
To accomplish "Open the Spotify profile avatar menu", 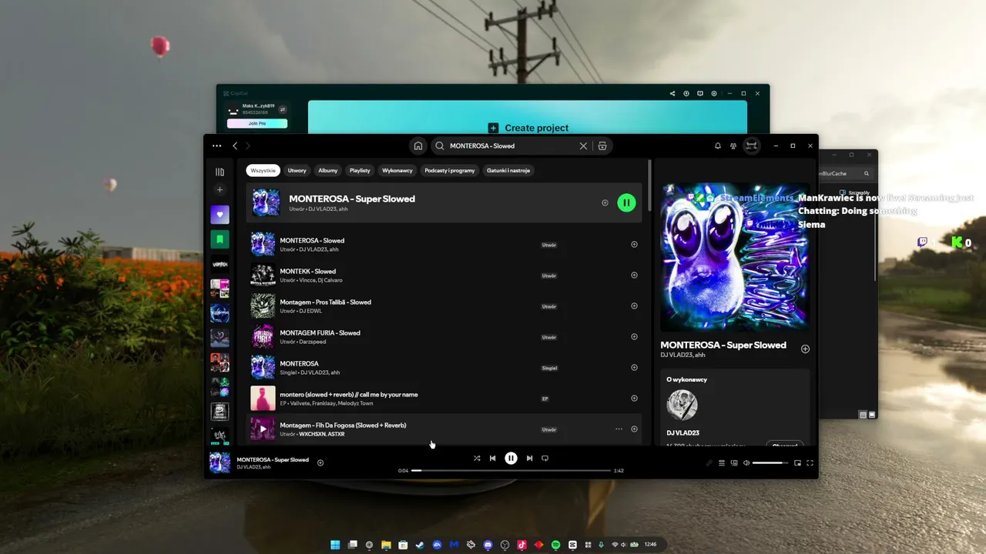I will pyautogui.click(x=752, y=145).
